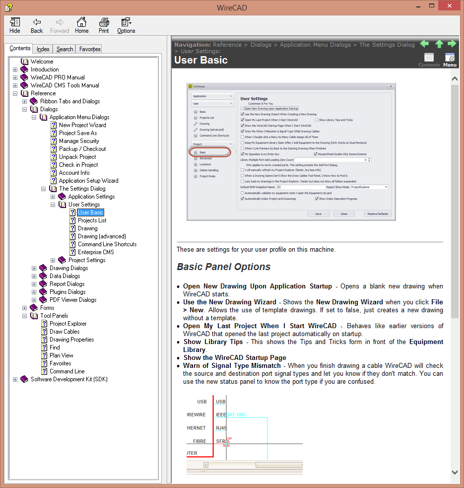Click the content pane vertical scrollbar thumb
The width and height of the screenshot is (464, 488).
(455, 201)
